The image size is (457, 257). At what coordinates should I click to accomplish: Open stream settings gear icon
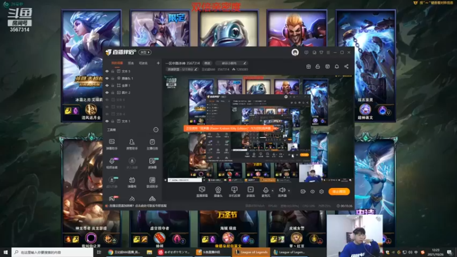point(322,191)
